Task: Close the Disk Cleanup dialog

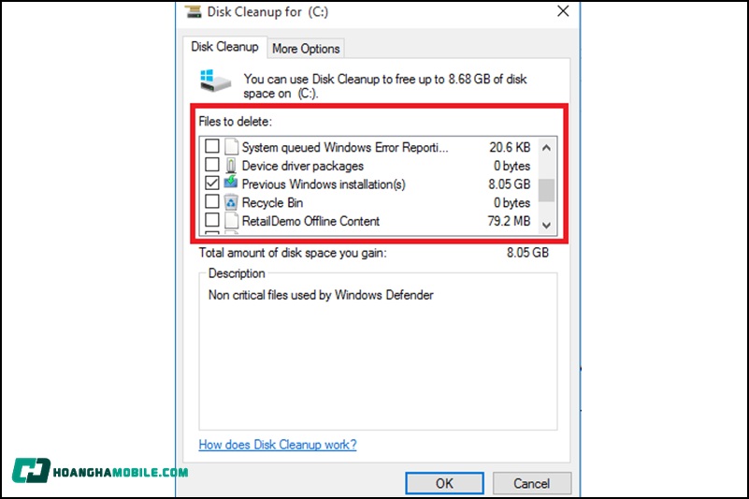Action: 563,11
